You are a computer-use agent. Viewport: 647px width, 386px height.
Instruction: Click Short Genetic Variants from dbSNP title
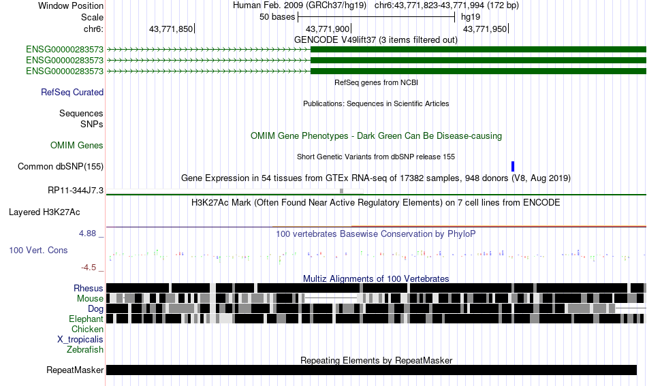(x=376, y=157)
